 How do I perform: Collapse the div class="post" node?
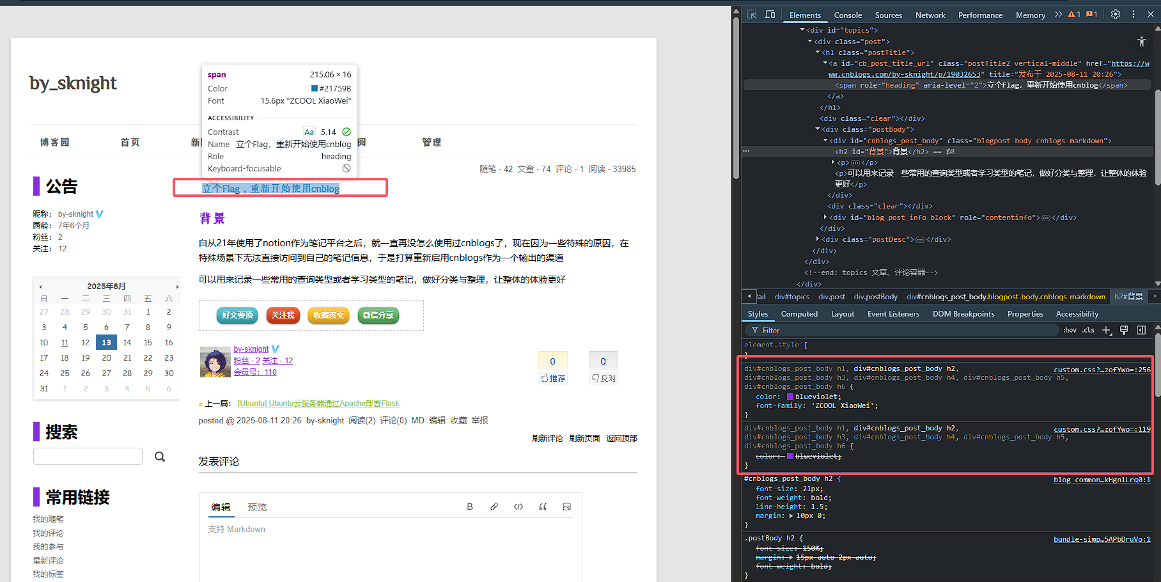(810, 42)
